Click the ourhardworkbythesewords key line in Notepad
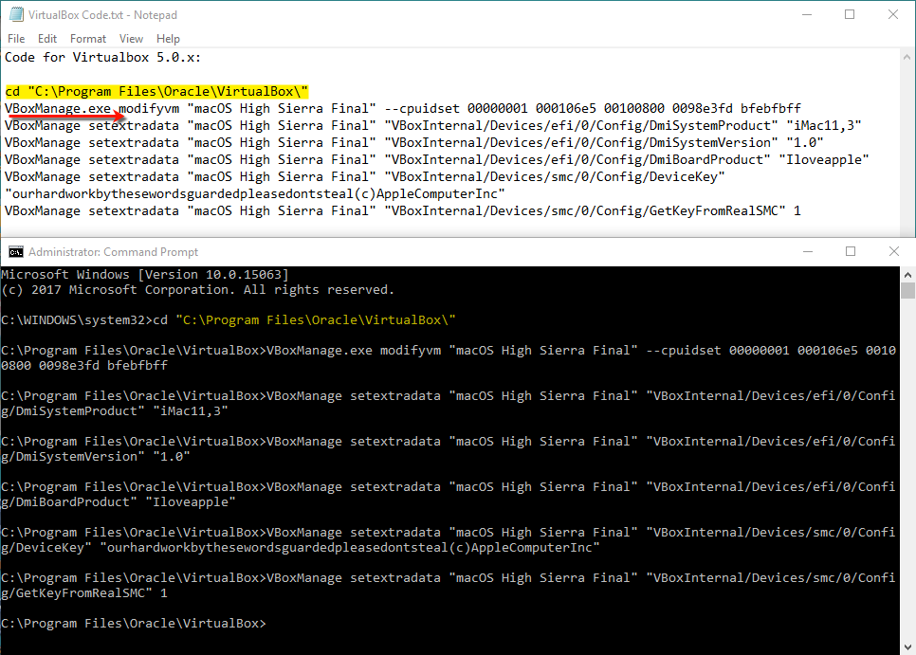The width and height of the screenshot is (916, 655). pyautogui.click(x=255, y=193)
